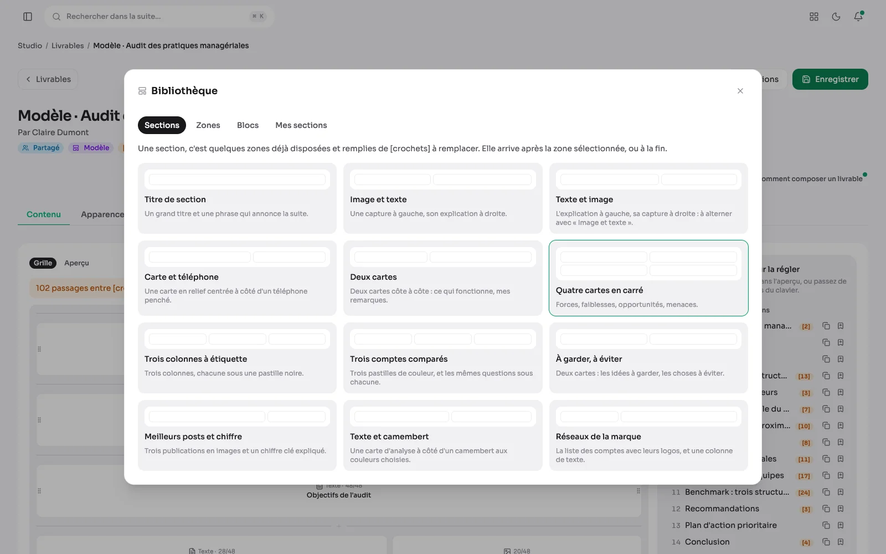The image size is (886, 554).
Task: Click copy icon on the [7] row
Action: [826, 409]
